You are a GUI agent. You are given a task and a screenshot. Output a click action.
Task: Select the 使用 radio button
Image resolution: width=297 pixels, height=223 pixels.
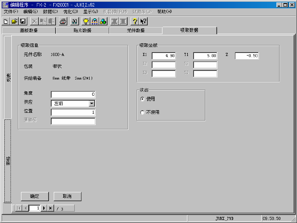142,99
